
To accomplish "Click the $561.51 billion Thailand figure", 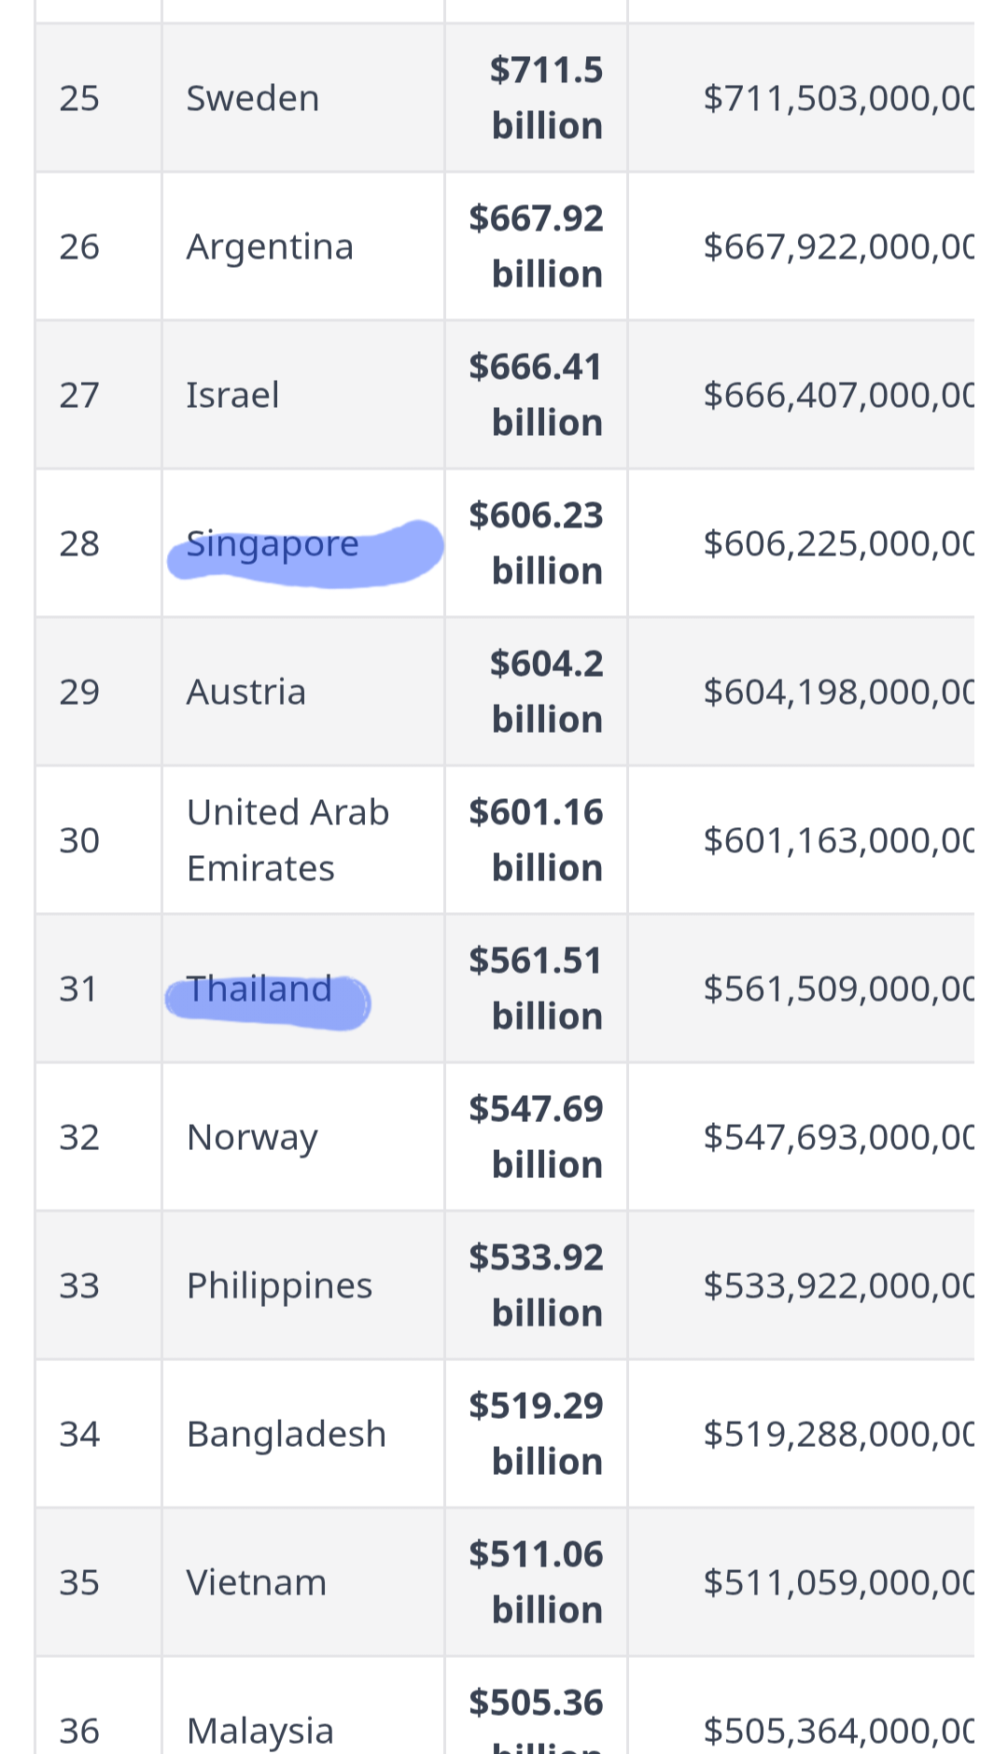I will (x=537, y=989).
